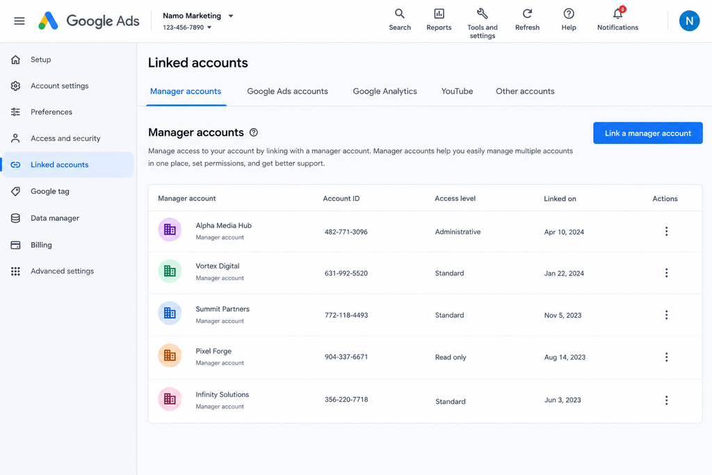Switch to the Manager accounts tab
Image resolution: width=712 pixels, height=475 pixels.
[186, 91]
